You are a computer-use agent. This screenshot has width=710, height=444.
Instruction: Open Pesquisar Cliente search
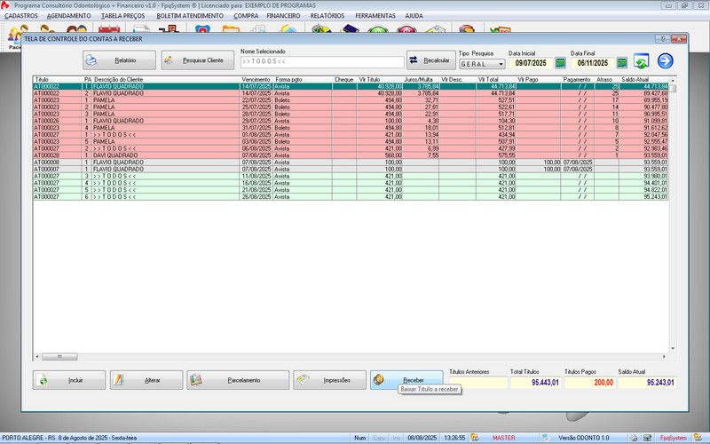[x=198, y=60]
